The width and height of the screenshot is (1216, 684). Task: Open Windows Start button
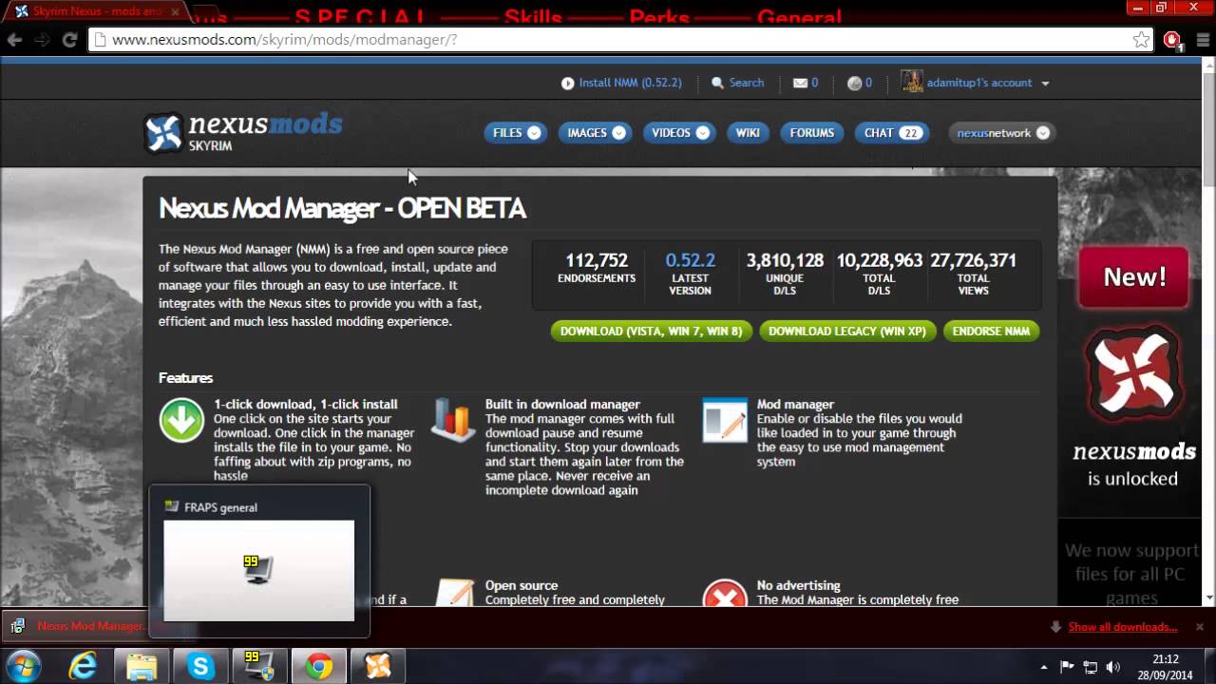tap(23, 666)
